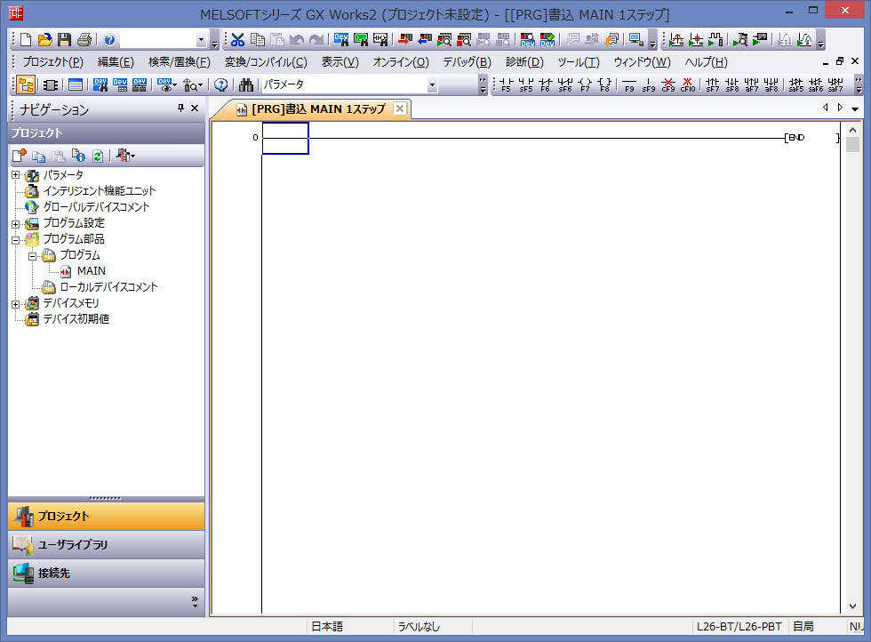The width and height of the screenshot is (871, 642).
Task: Click the Save project floppy disk icon
Action: [x=64, y=40]
